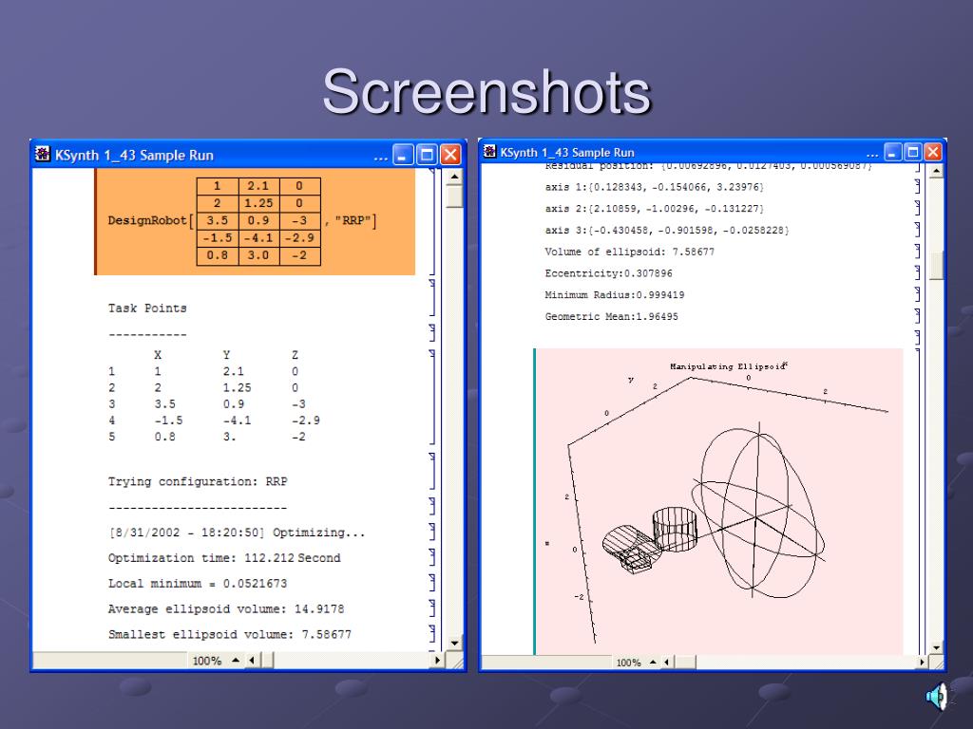Select the cell bracket beside 'Eccentricity'
Image resolution: width=973 pixels, height=729 pixels.
click(918, 272)
